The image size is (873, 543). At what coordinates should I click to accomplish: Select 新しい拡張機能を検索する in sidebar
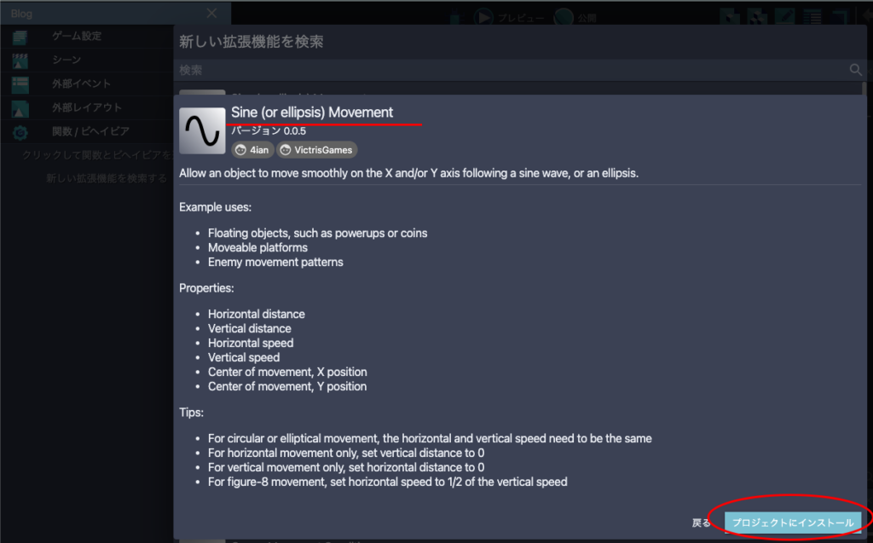(x=107, y=178)
